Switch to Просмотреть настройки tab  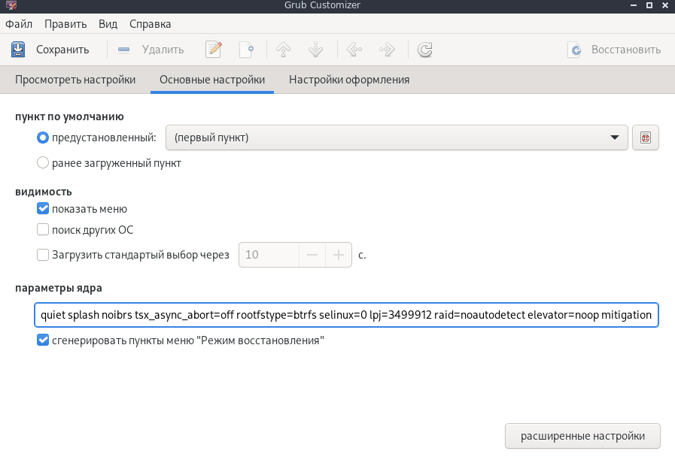tap(75, 80)
